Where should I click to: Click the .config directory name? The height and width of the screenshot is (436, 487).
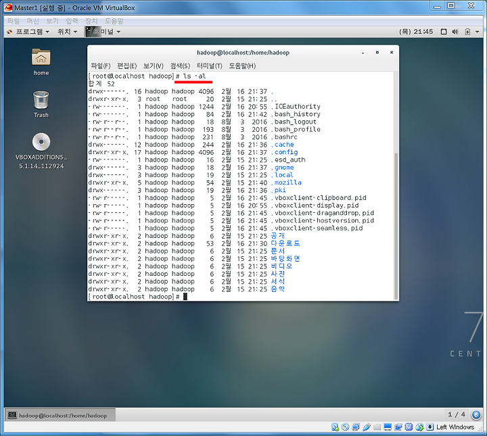pos(284,152)
